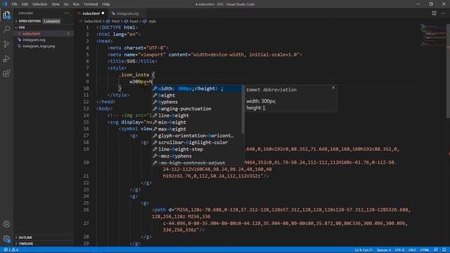Click line number 13 in gutter
The width and height of the screenshot is (450, 253).
click(86, 109)
